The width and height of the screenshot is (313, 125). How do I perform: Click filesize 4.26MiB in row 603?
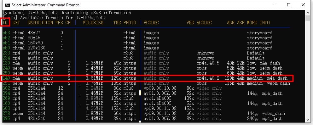95,108
